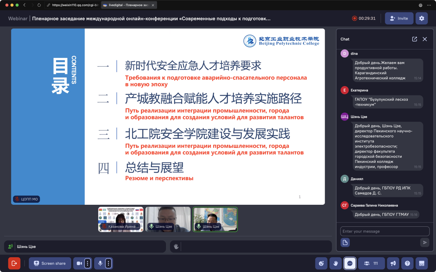Open camera options three-dot menu
The image size is (436, 272).
click(x=88, y=263)
